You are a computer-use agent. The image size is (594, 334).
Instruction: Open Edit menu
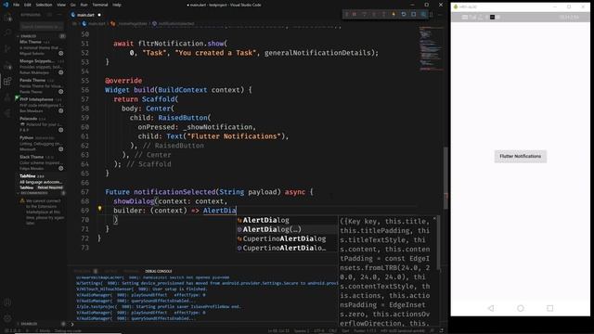click(28, 5)
